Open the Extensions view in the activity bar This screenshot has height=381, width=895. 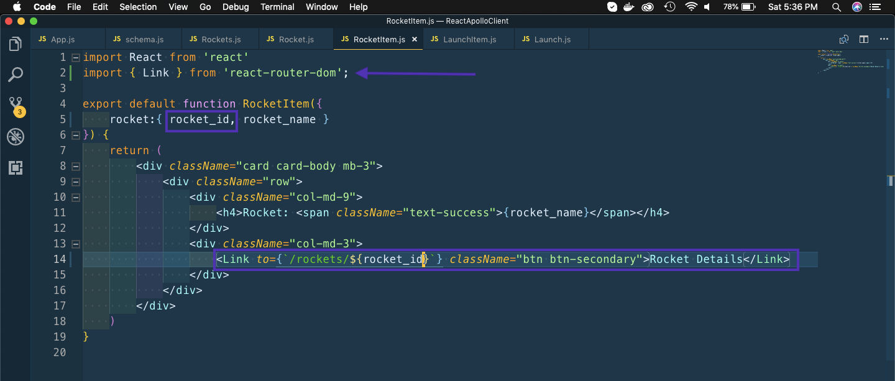tap(16, 167)
